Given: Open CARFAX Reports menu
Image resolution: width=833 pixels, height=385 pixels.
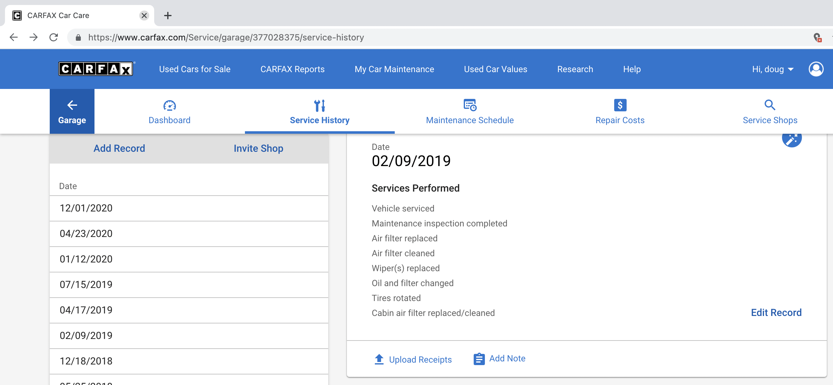Looking at the screenshot, I should point(292,69).
